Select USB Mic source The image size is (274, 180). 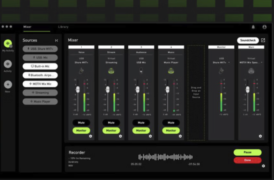coord(40,58)
